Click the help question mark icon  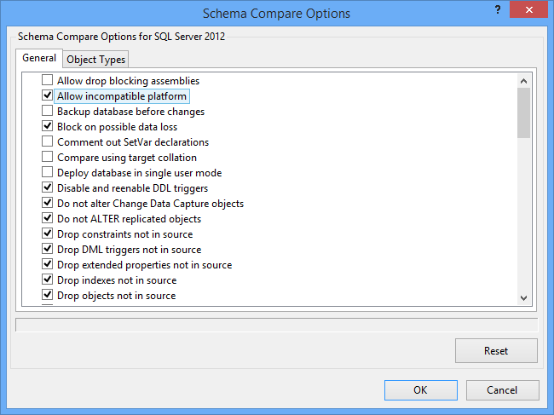point(497,8)
